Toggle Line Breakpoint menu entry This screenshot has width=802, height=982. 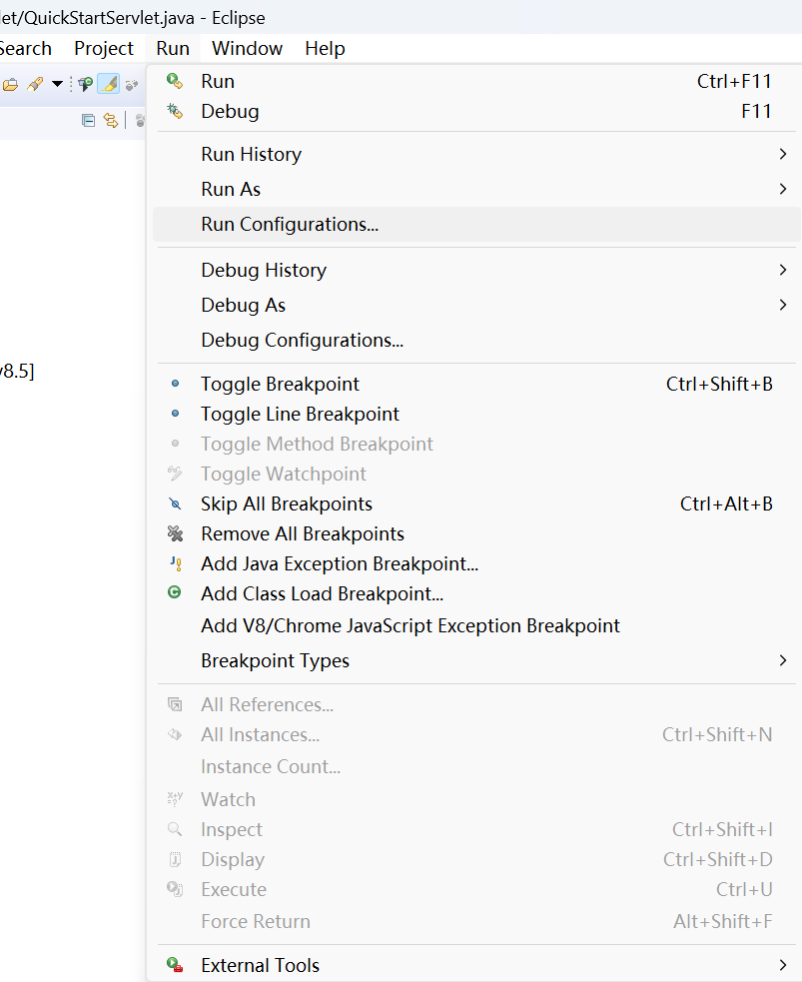[x=300, y=414]
